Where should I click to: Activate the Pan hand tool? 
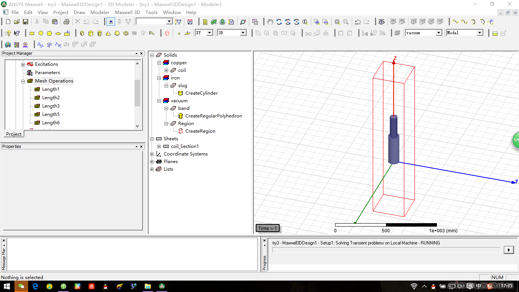pyautogui.click(x=270, y=22)
